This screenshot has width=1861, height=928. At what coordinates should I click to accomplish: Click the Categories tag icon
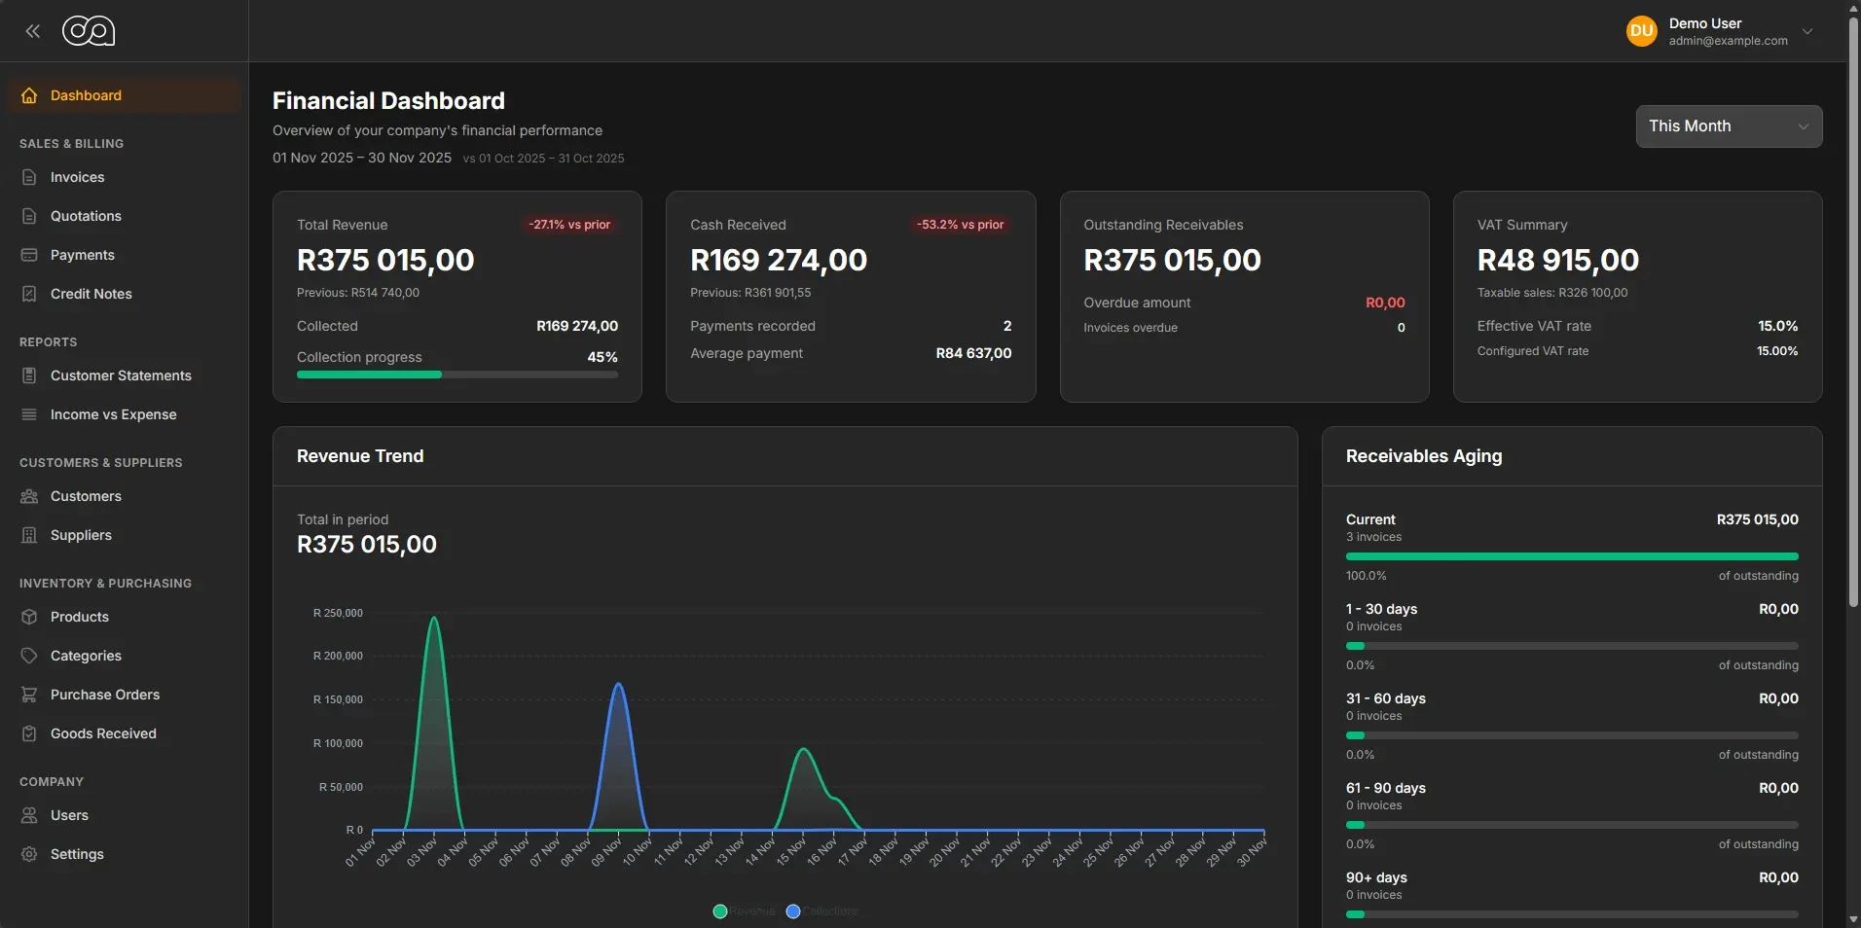coord(29,656)
